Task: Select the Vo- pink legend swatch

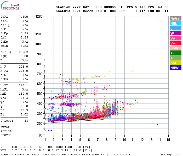Action: click(x=176, y=38)
